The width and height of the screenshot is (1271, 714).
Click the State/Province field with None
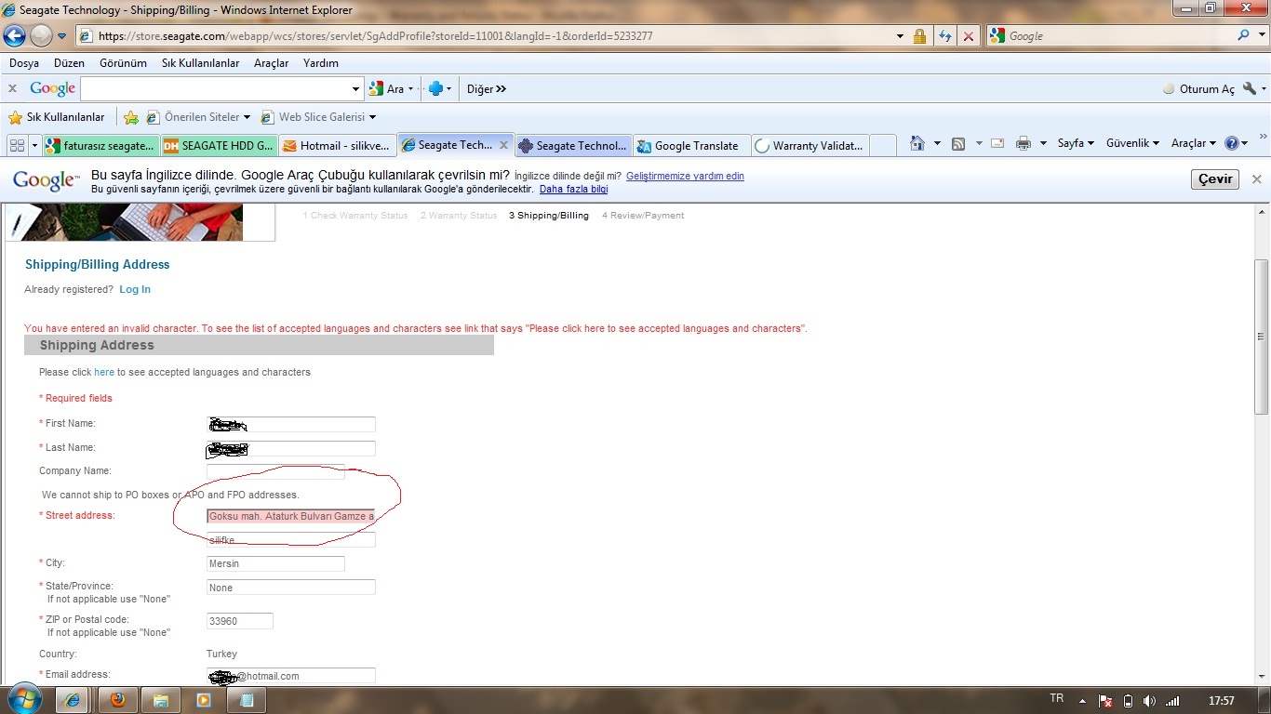291,588
